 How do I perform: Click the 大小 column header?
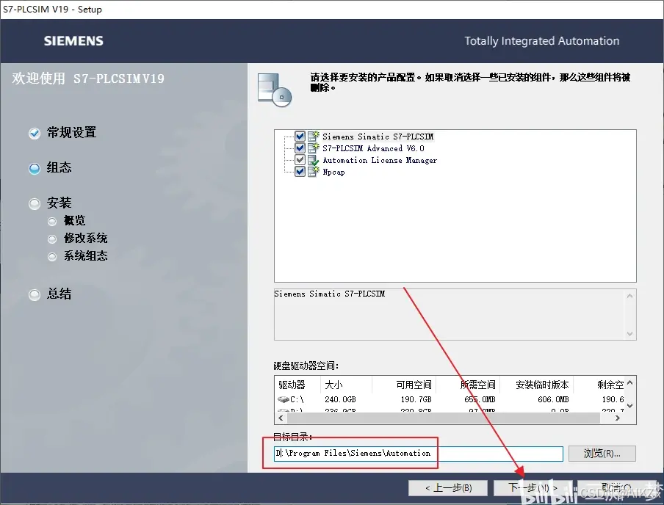coord(346,385)
